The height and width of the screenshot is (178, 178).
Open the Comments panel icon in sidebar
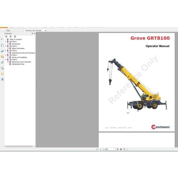(x=2, y=57)
